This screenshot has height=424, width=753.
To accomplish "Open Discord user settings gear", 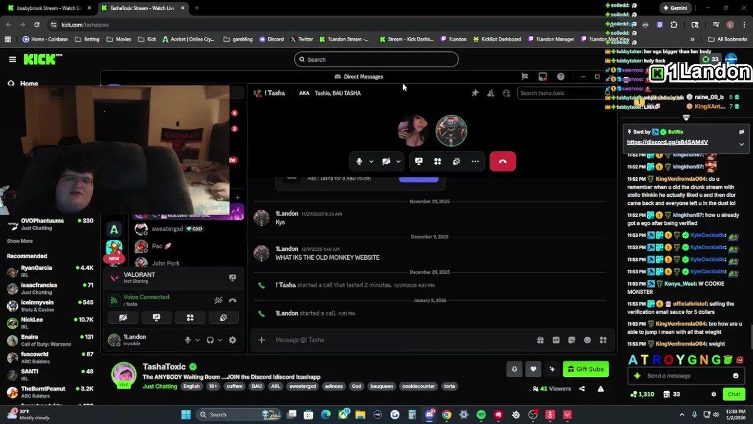I will (232, 340).
